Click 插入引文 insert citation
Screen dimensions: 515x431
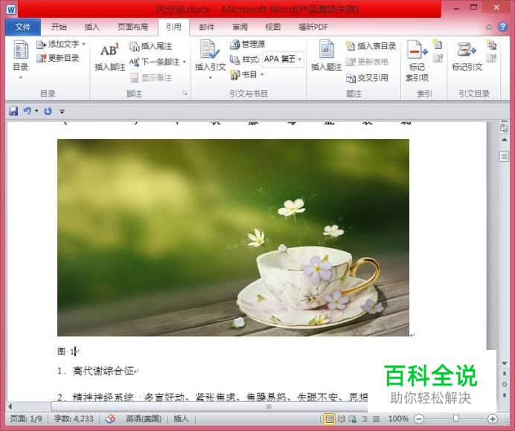tap(210, 59)
